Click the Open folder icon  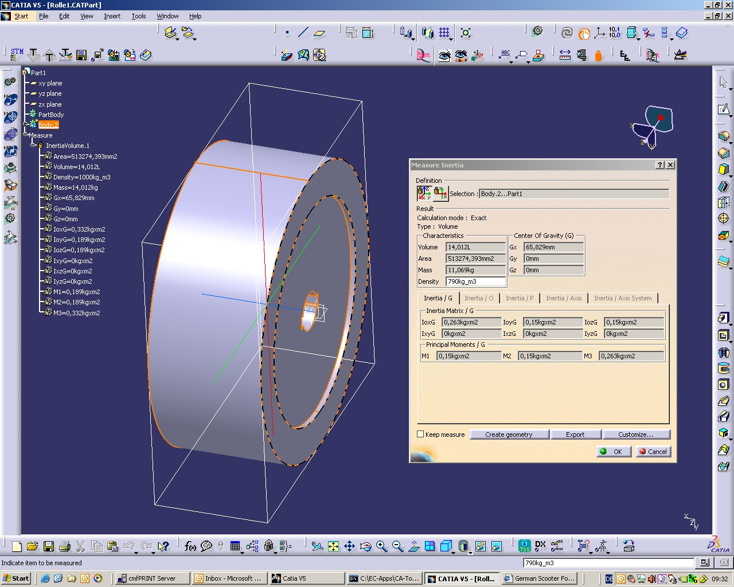[x=32, y=546]
